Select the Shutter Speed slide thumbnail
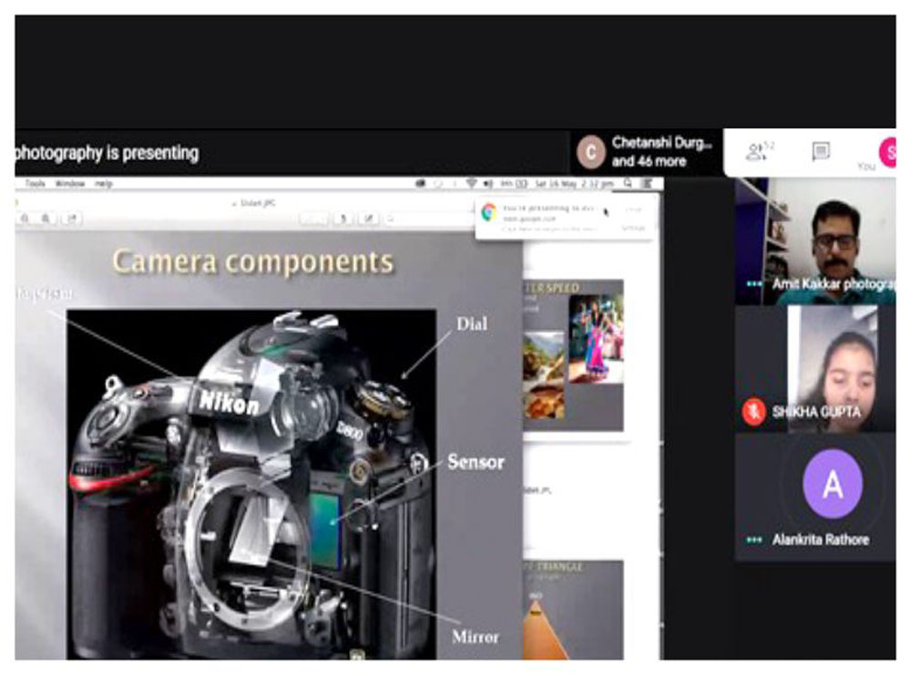911x675 pixels. tap(573, 355)
